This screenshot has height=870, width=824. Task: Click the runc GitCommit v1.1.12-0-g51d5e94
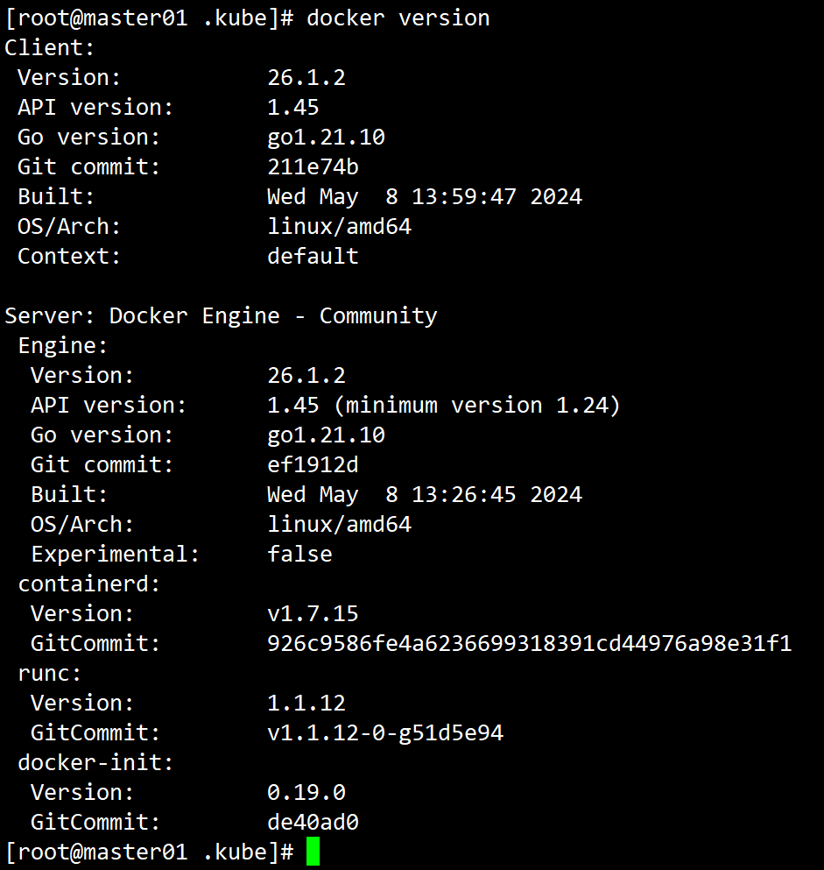(x=384, y=733)
